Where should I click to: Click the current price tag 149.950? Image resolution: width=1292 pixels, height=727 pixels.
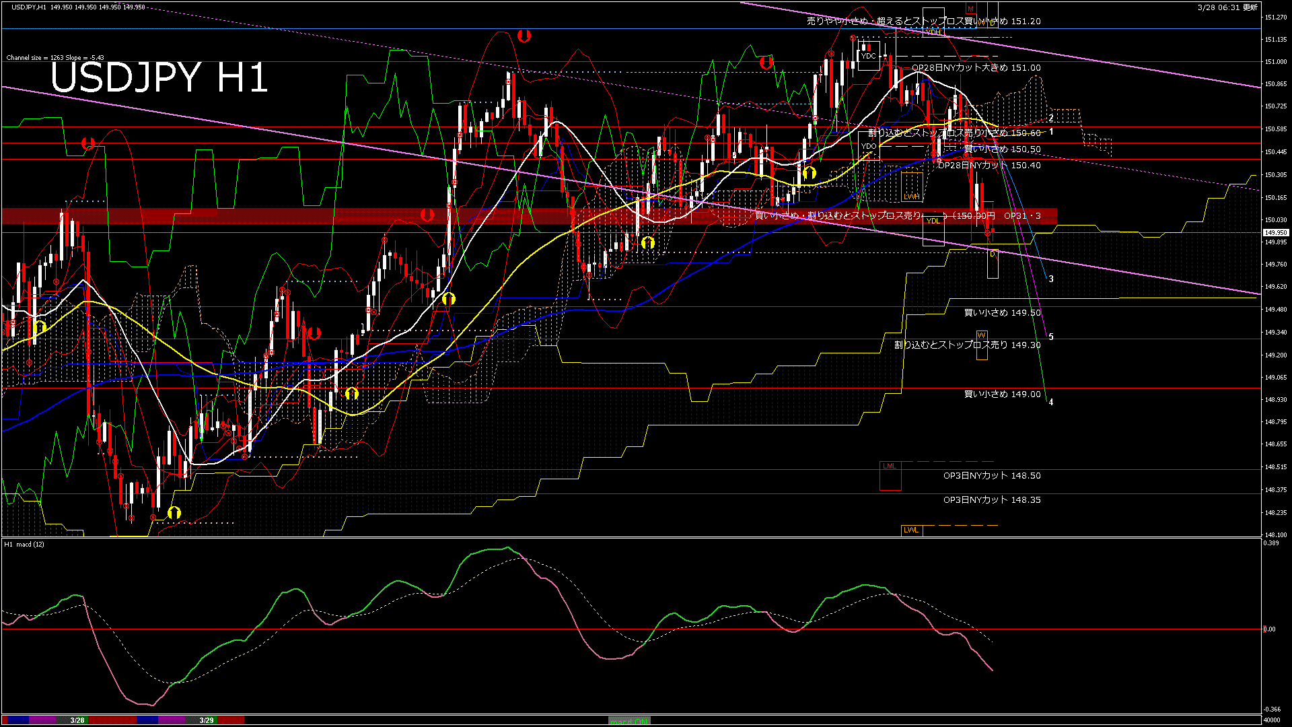tap(1276, 232)
